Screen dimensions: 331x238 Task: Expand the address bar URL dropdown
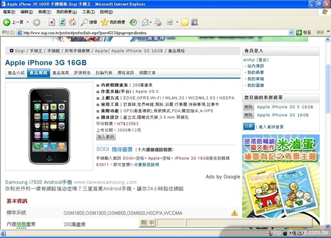[x=291, y=33]
